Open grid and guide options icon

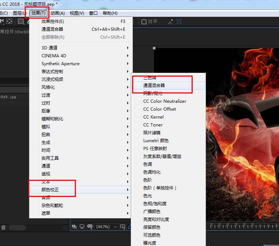pyautogui.click(x=123, y=227)
